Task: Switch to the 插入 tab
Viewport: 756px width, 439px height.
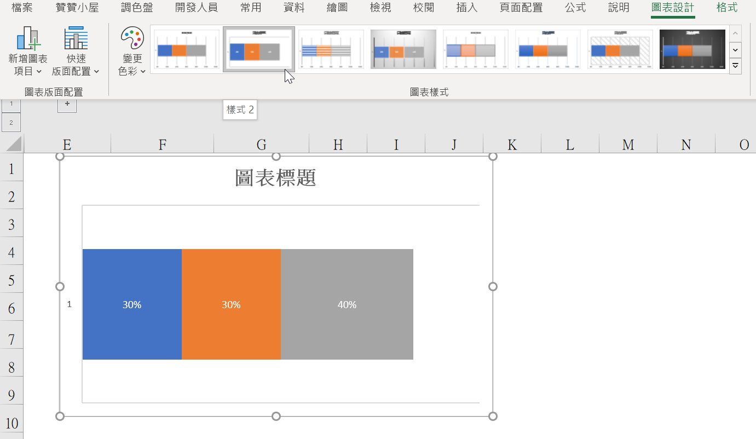Action: click(467, 8)
